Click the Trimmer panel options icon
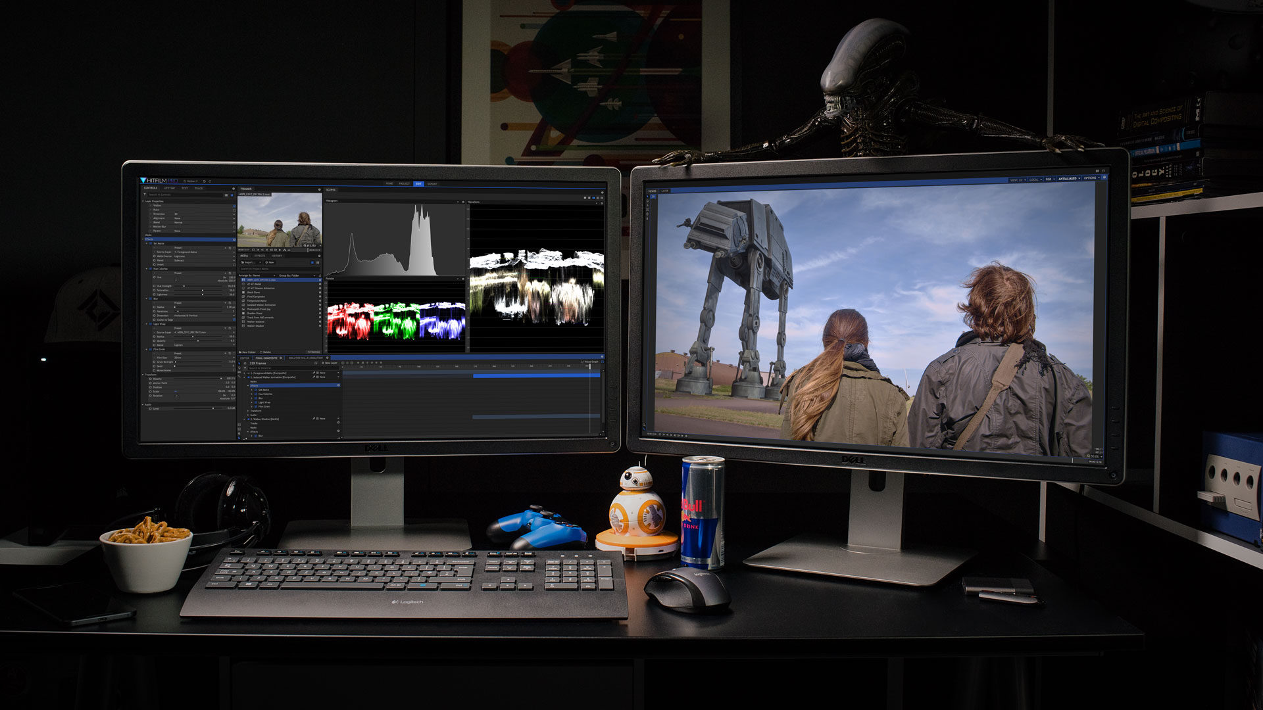This screenshot has height=710, width=1263. pyautogui.click(x=320, y=189)
